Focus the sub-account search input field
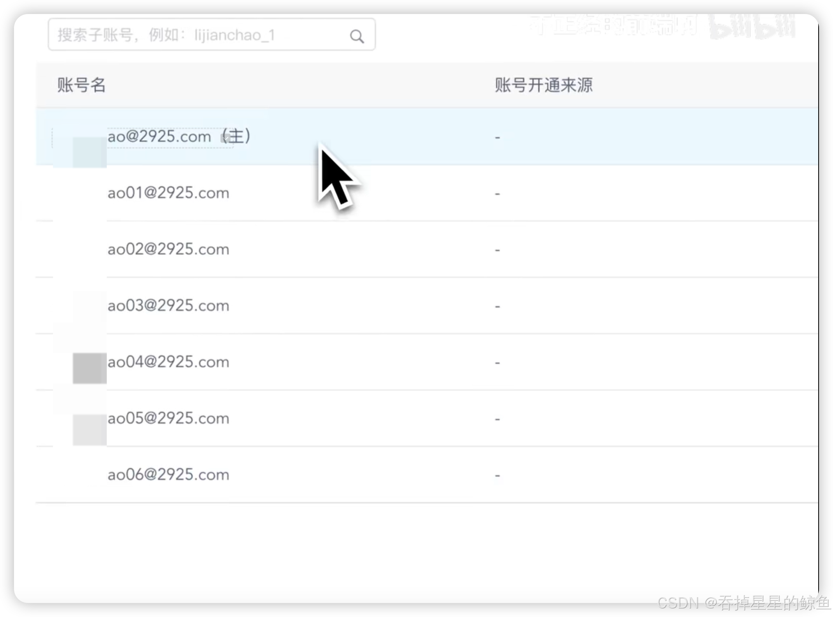This screenshot has width=833, height=617. point(194,35)
